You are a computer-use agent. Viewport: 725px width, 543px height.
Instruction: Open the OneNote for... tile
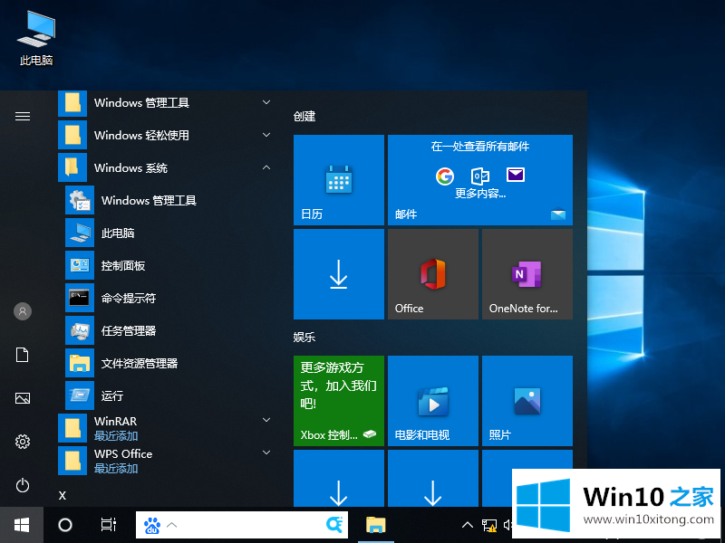527,274
